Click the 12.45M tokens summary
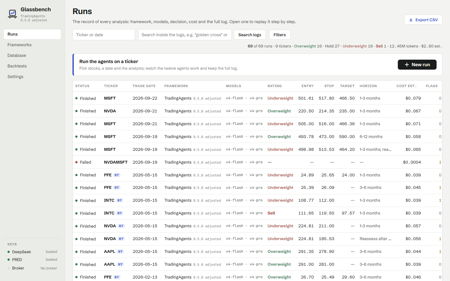The width and height of the screenshot is (450, 281). click(404, 46)
